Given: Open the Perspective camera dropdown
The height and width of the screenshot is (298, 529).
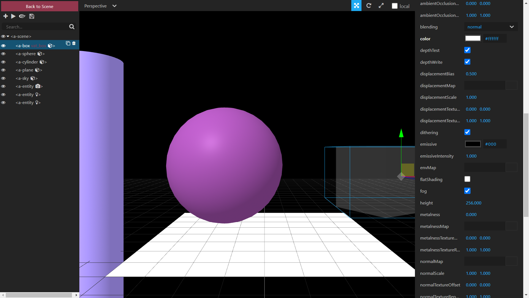Looking at the screenshot, I should (x=100, y=6).
